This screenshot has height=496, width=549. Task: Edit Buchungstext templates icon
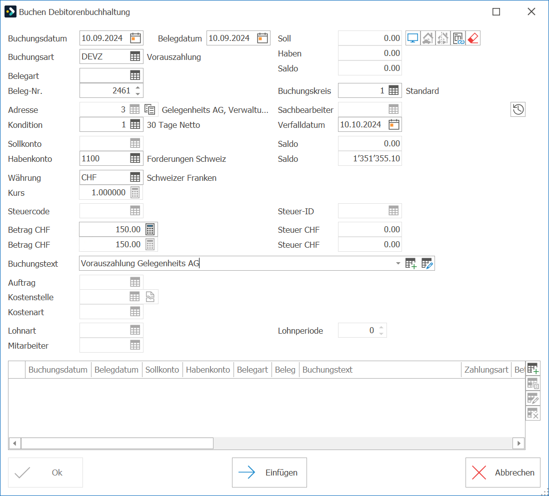click(x=427, y=263)
